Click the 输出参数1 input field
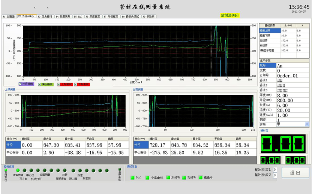 point(274,170)
